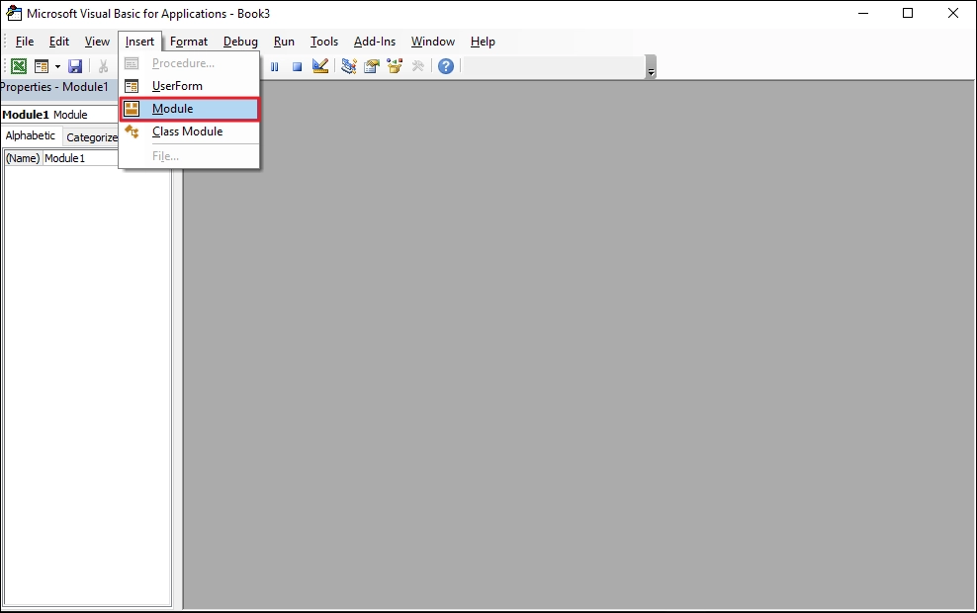The image size is (977, 613).
Task: Click the blue Help question mark icon
Action: 446,66
